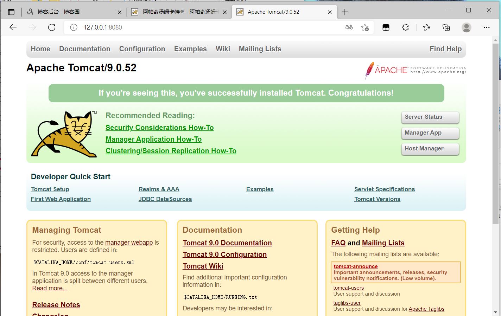Close the 博客后台 - 博客园 tab
The height and width of the screenshot is (316, 501).
(120, 12)
